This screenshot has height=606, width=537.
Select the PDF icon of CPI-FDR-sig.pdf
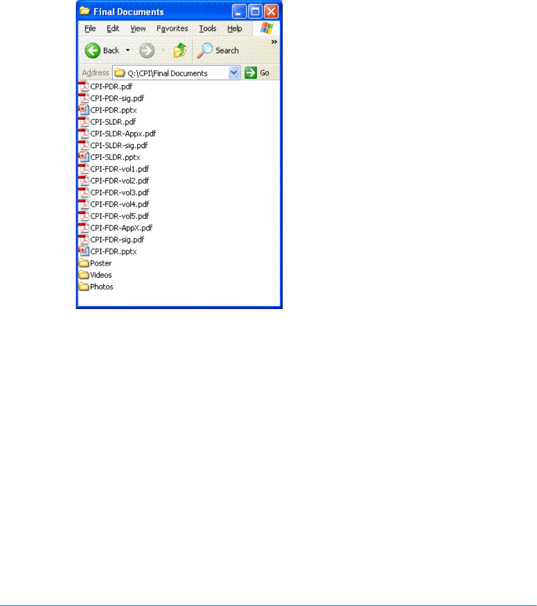(84, 239)
